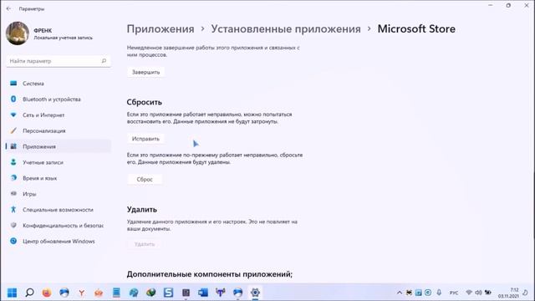
Task: Click the Сброс reset button
Action: 145,179
